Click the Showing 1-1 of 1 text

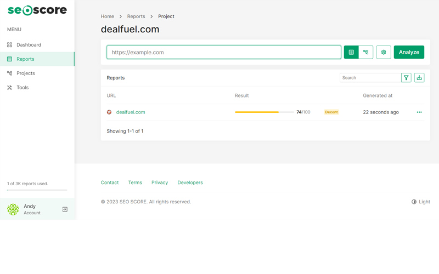click(x=125, y=131)
